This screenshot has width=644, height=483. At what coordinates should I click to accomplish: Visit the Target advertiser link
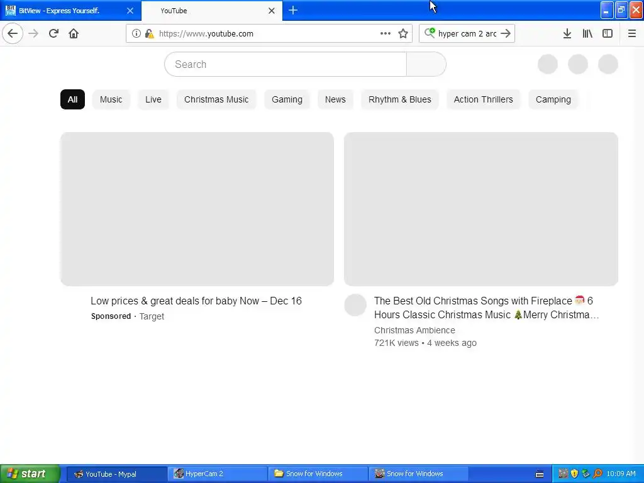[x=152, y=316]
